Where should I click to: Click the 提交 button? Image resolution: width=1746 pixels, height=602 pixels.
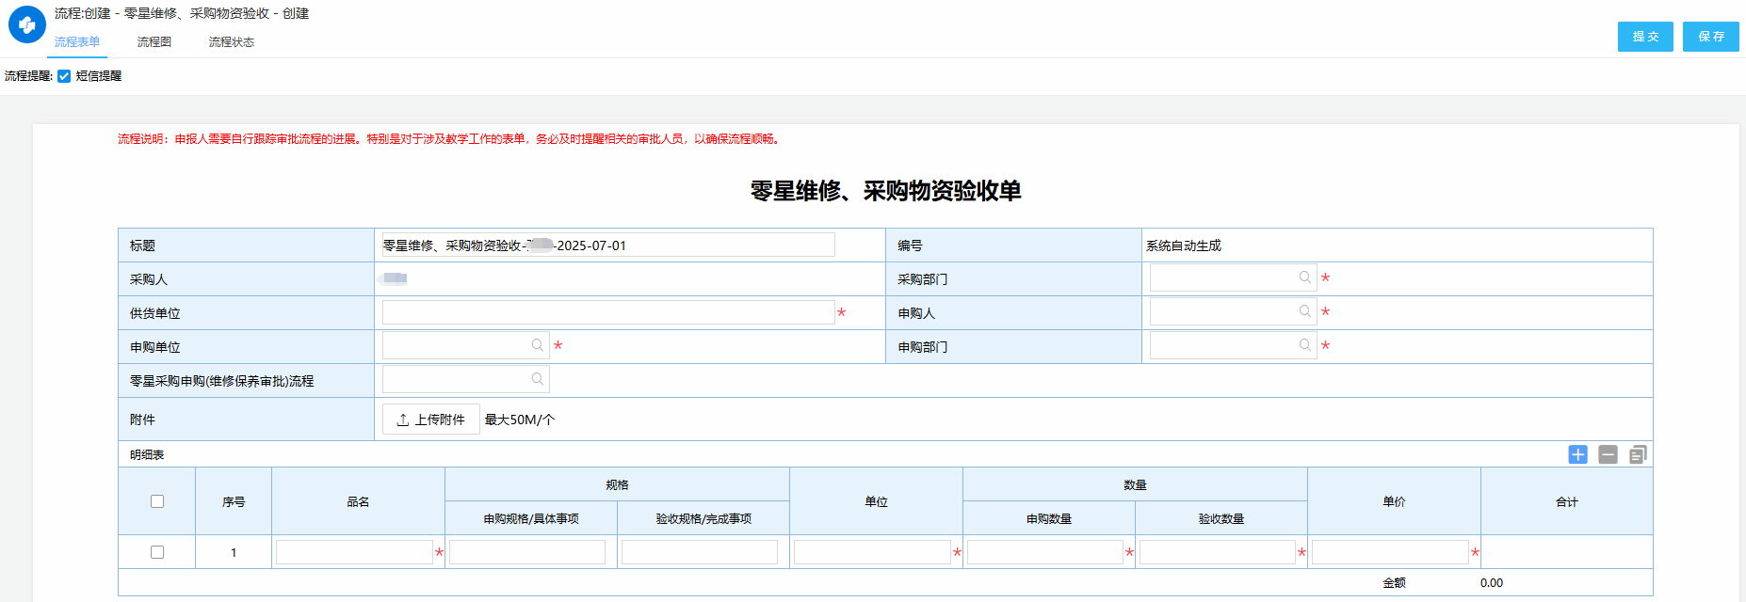[1645, 37]
